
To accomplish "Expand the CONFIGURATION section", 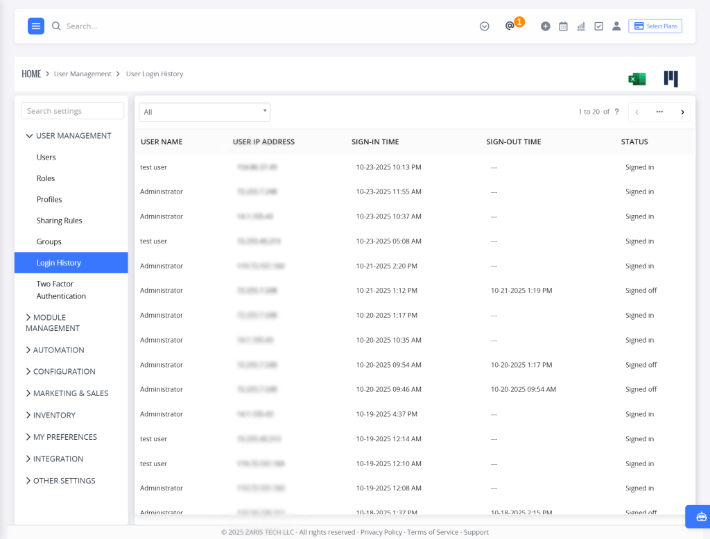I will 60,371.
